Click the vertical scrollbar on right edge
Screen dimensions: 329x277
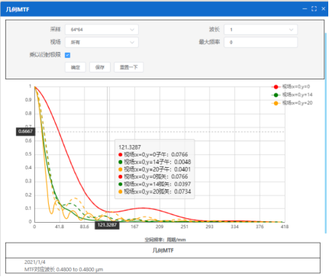[325, 132]
